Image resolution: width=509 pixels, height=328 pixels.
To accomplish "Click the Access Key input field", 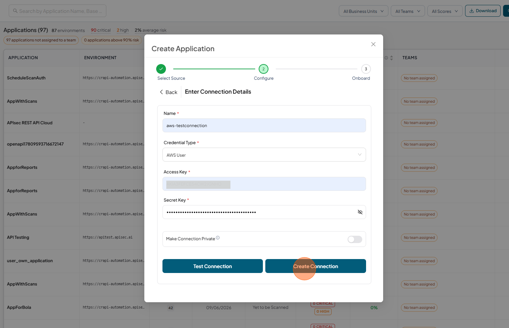I will pyautogui.click(x=264, y=184).
